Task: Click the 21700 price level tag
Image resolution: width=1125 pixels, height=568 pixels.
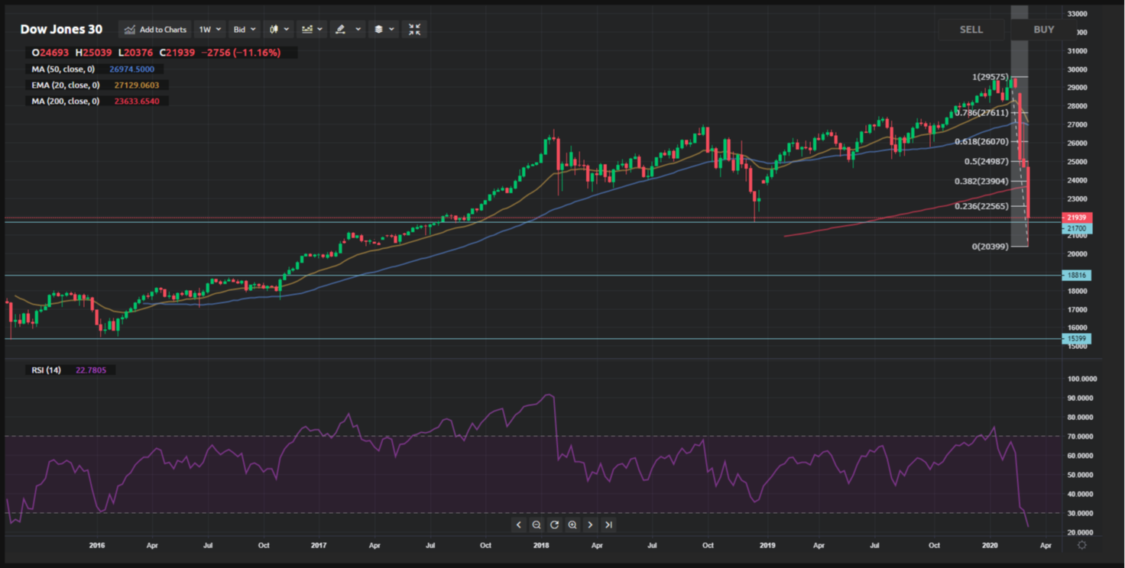Action: (x=1077, y=229)
